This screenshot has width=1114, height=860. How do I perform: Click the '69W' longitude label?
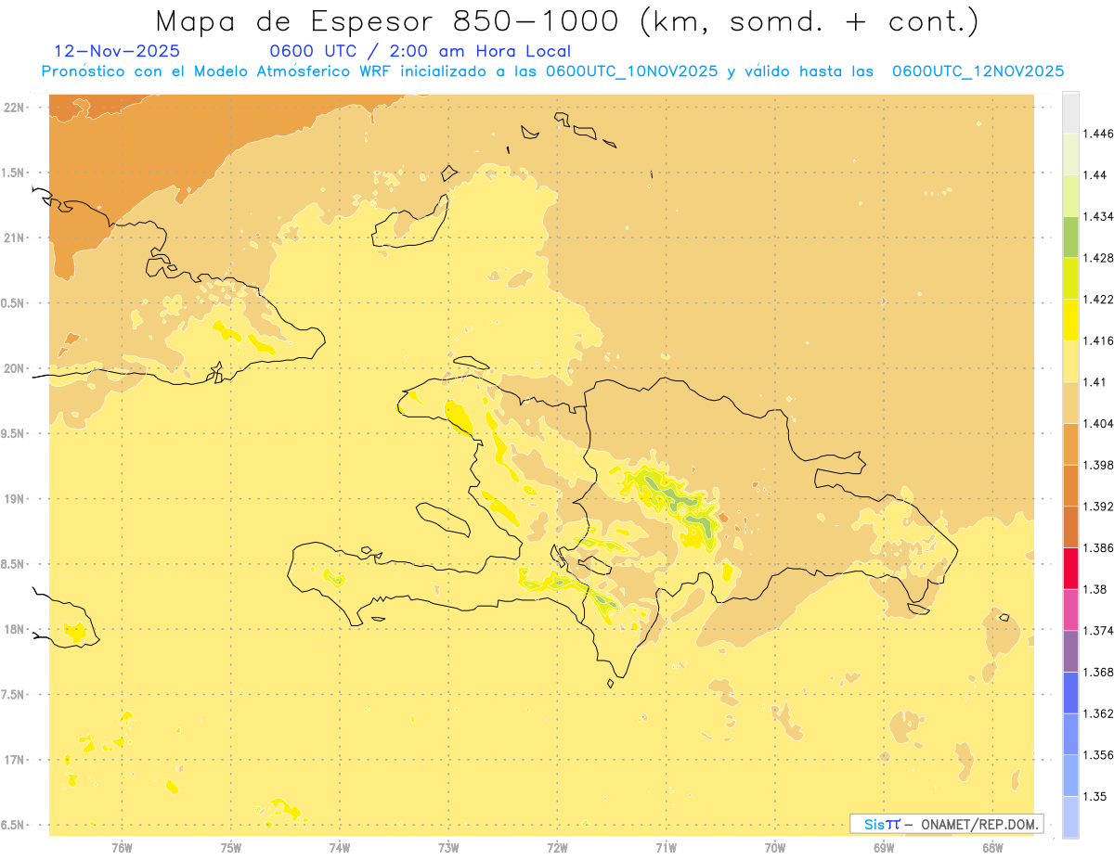883,848
